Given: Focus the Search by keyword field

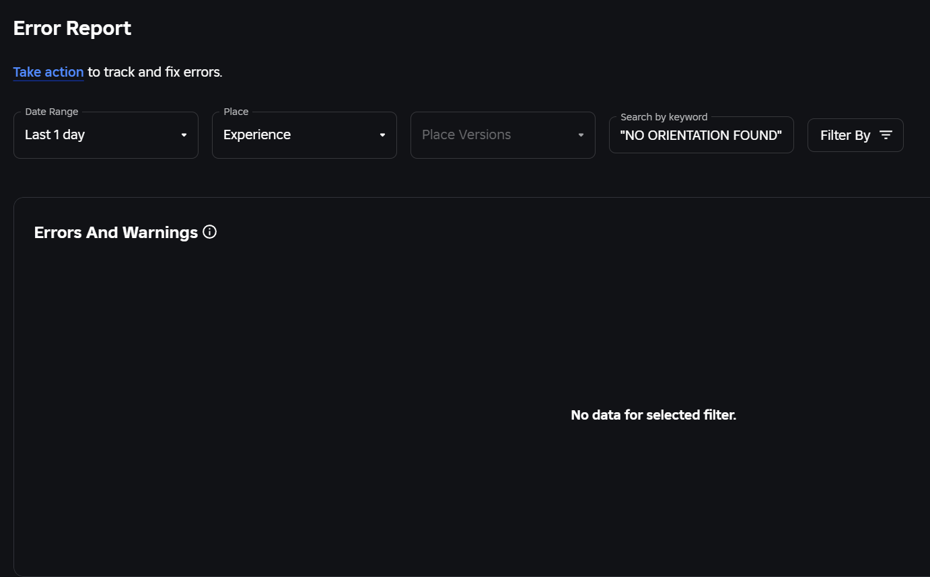Looking at the screenshot, I should [x=701, y=135].
